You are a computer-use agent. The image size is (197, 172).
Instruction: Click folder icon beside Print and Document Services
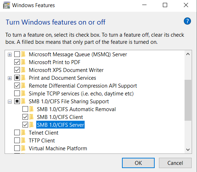click(x=23, y=78)
